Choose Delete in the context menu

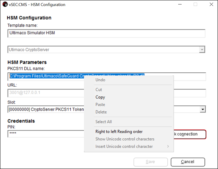129,112
